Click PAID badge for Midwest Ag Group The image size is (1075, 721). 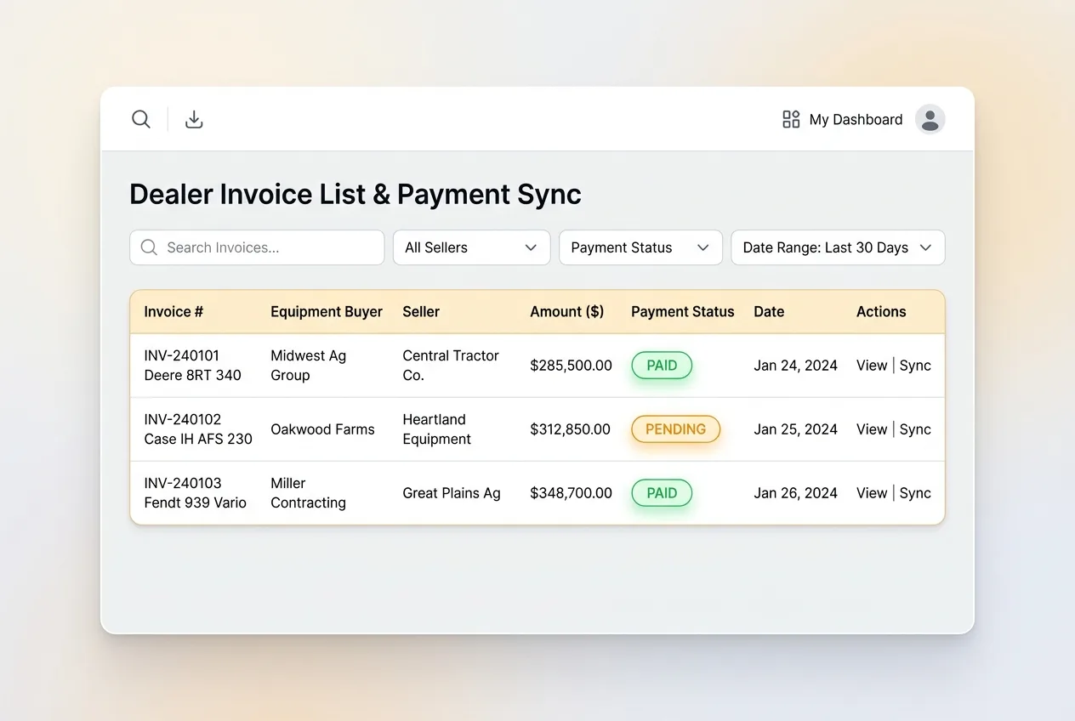[662, 366]
